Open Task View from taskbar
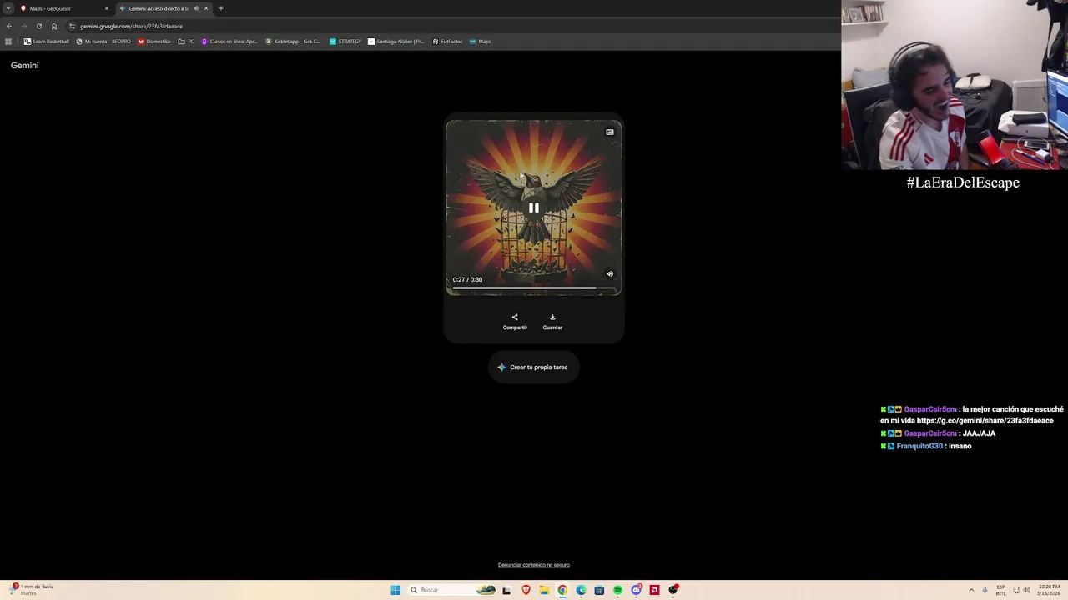This screenshot has width=1068, height=600. 506,590
